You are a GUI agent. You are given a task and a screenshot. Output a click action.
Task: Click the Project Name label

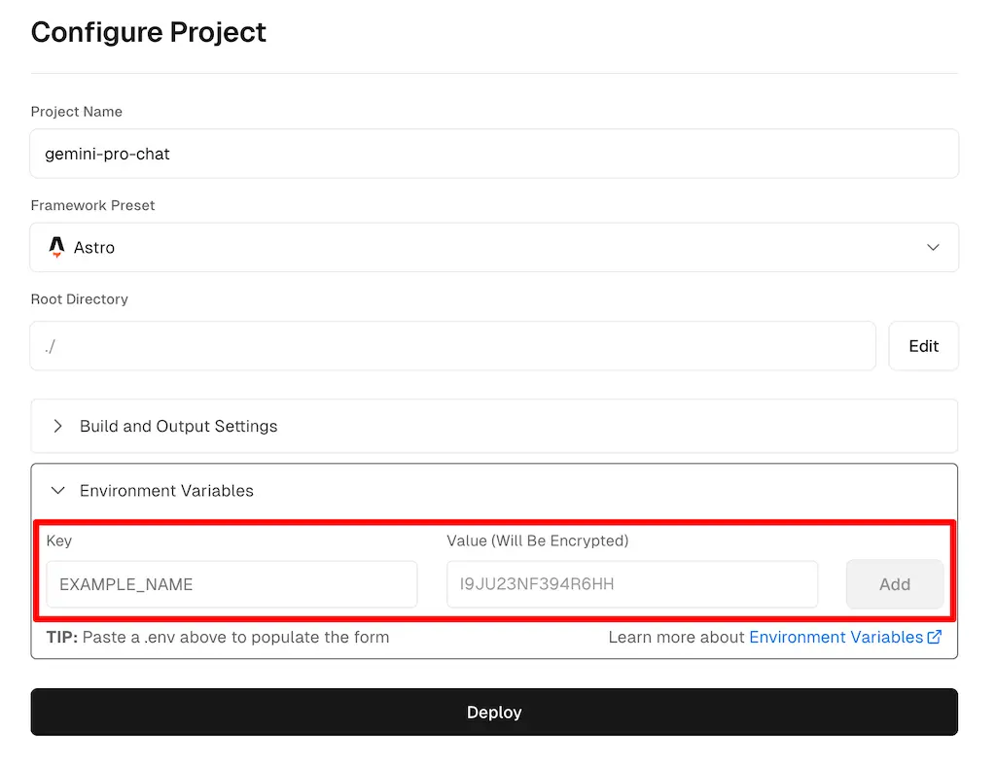point(76,112)
